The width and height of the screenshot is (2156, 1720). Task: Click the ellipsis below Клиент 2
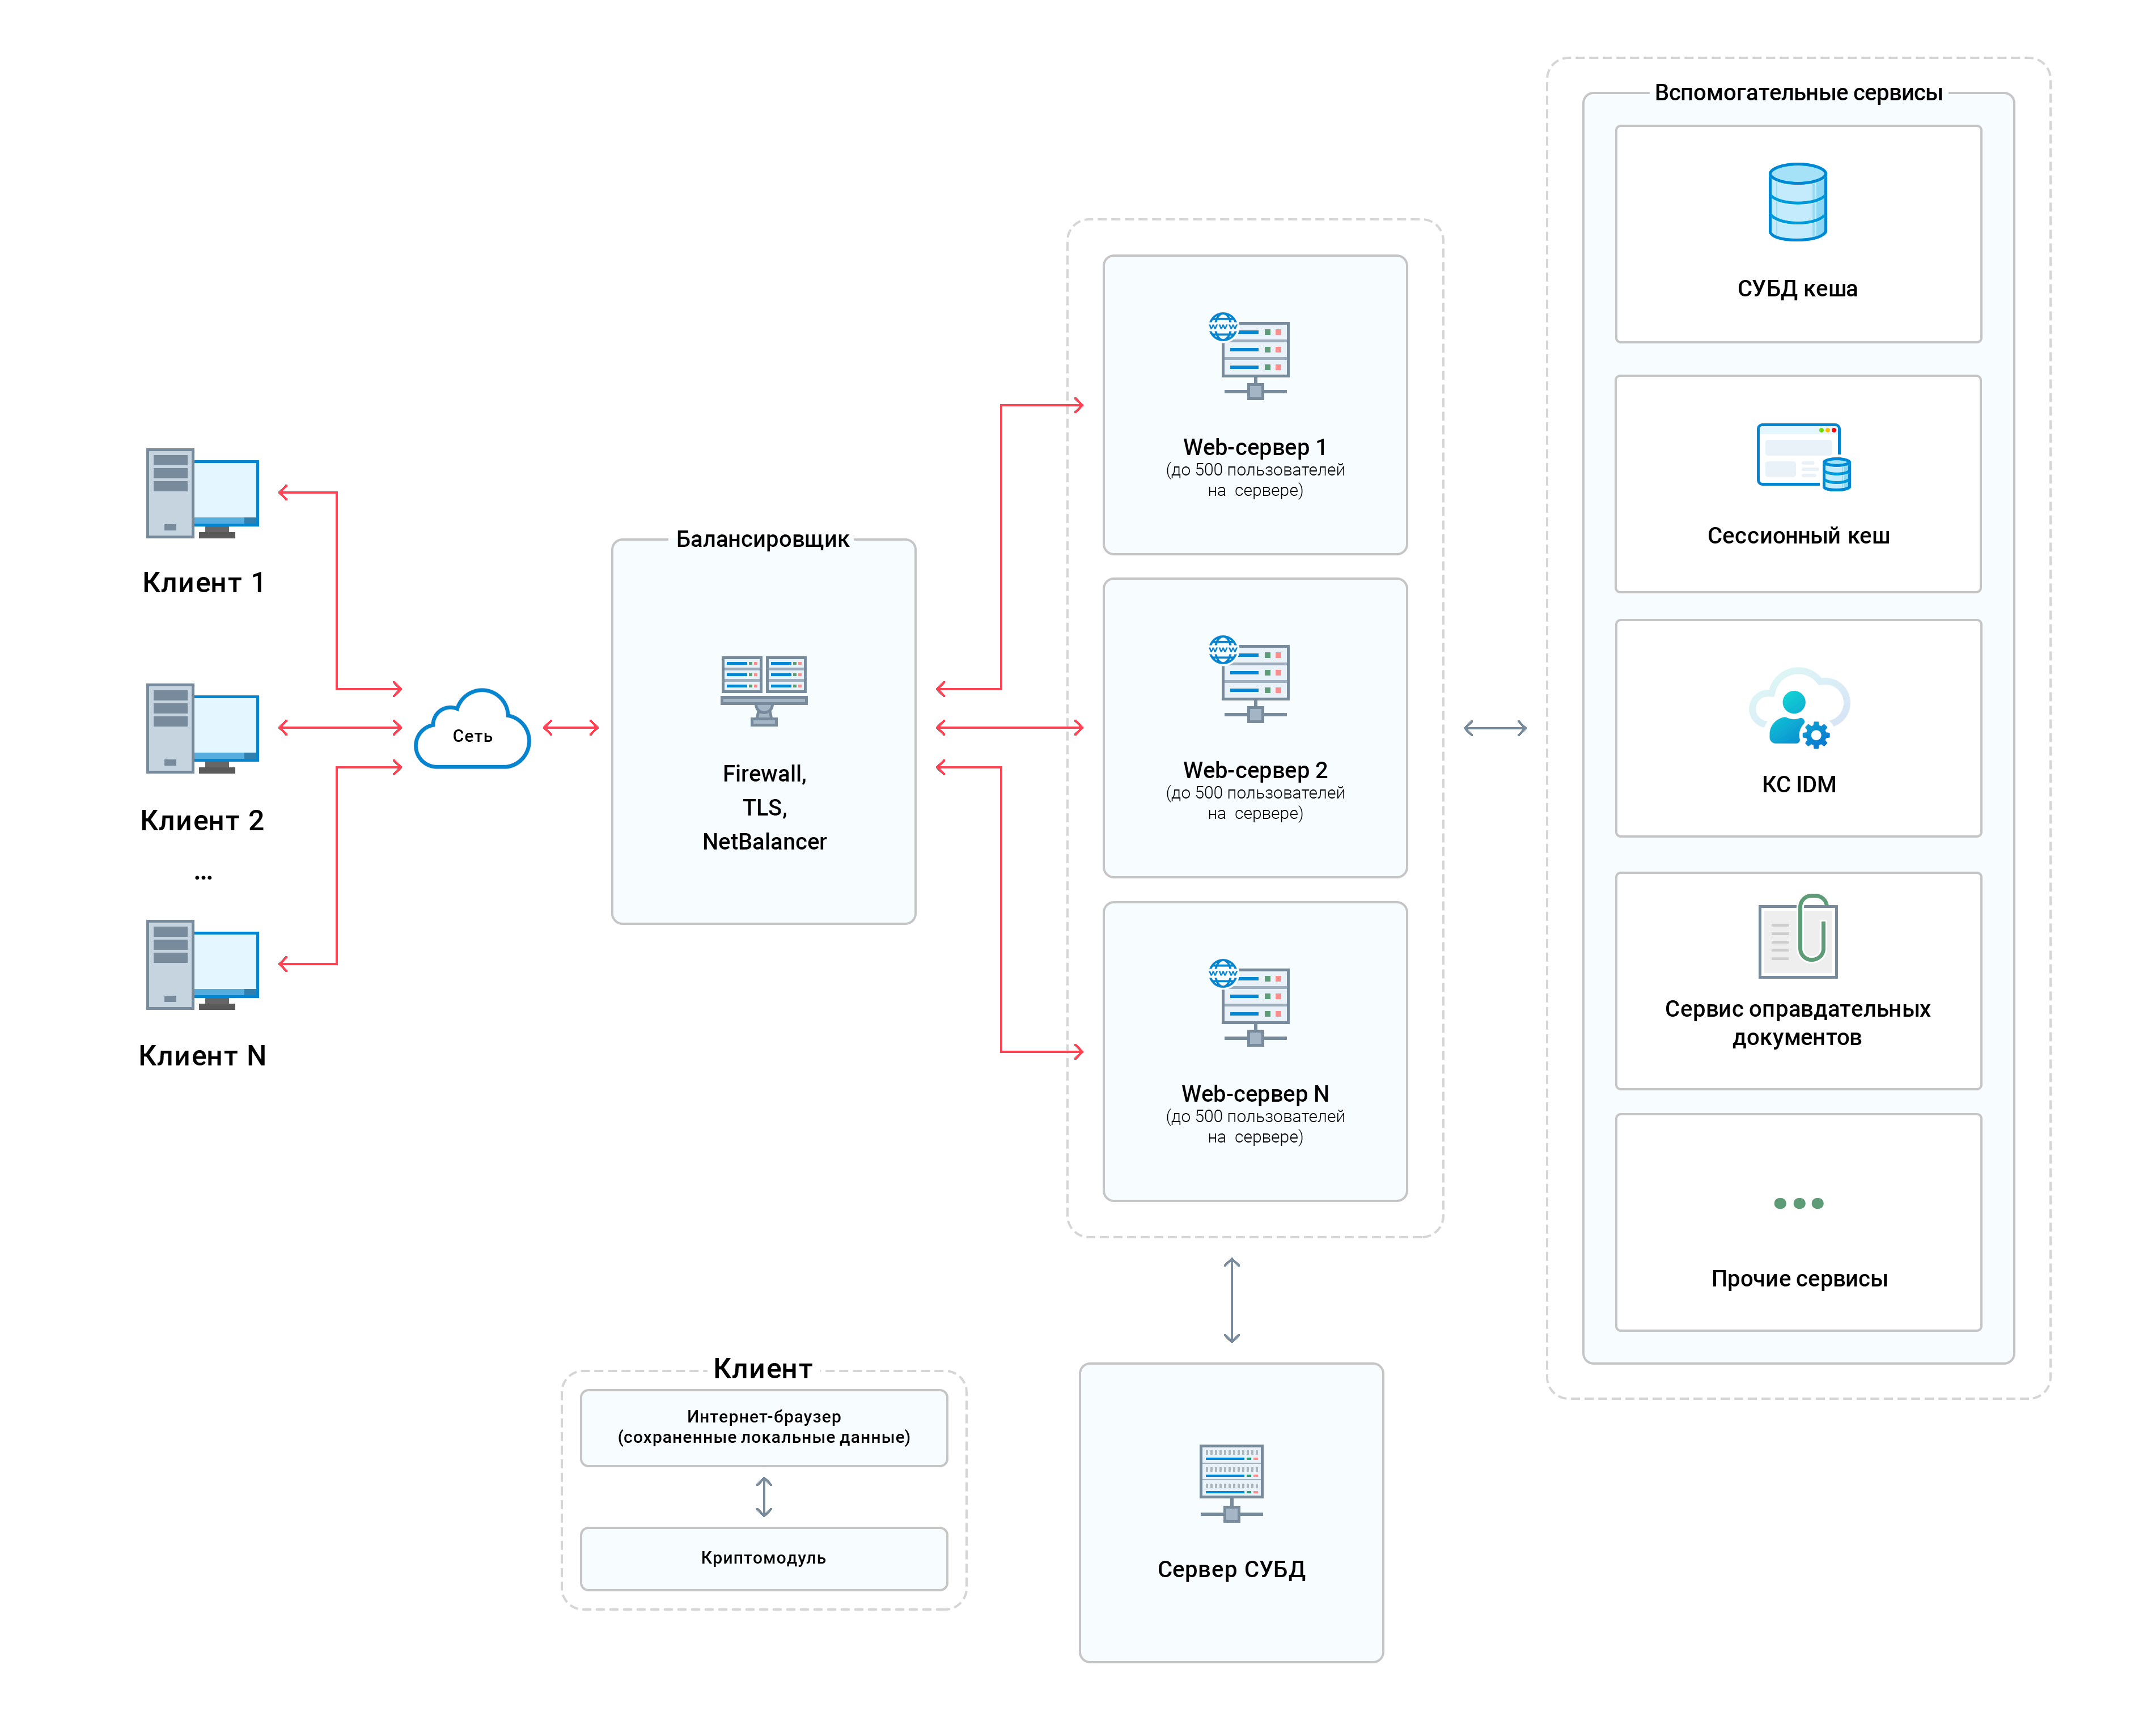203,877
